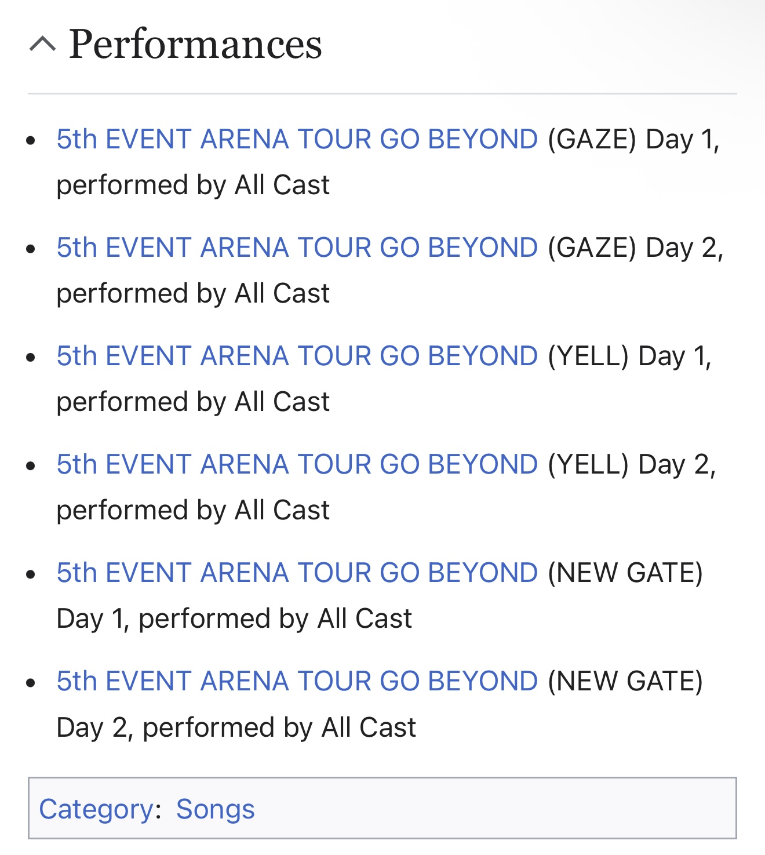Click "(NEW GATE)" in the last list item
Screen dimensions: 765x855
[625, 681]
